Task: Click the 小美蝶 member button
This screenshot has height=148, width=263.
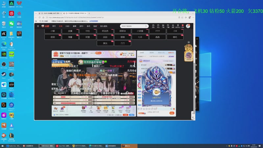Action: coord(140,31)
